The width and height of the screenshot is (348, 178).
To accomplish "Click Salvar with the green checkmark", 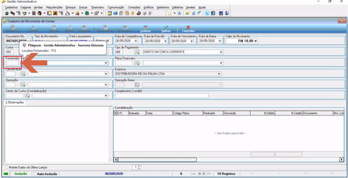I will [166, 29].
